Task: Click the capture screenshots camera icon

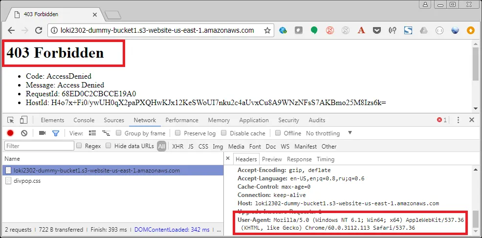Action: click(42, 133)
